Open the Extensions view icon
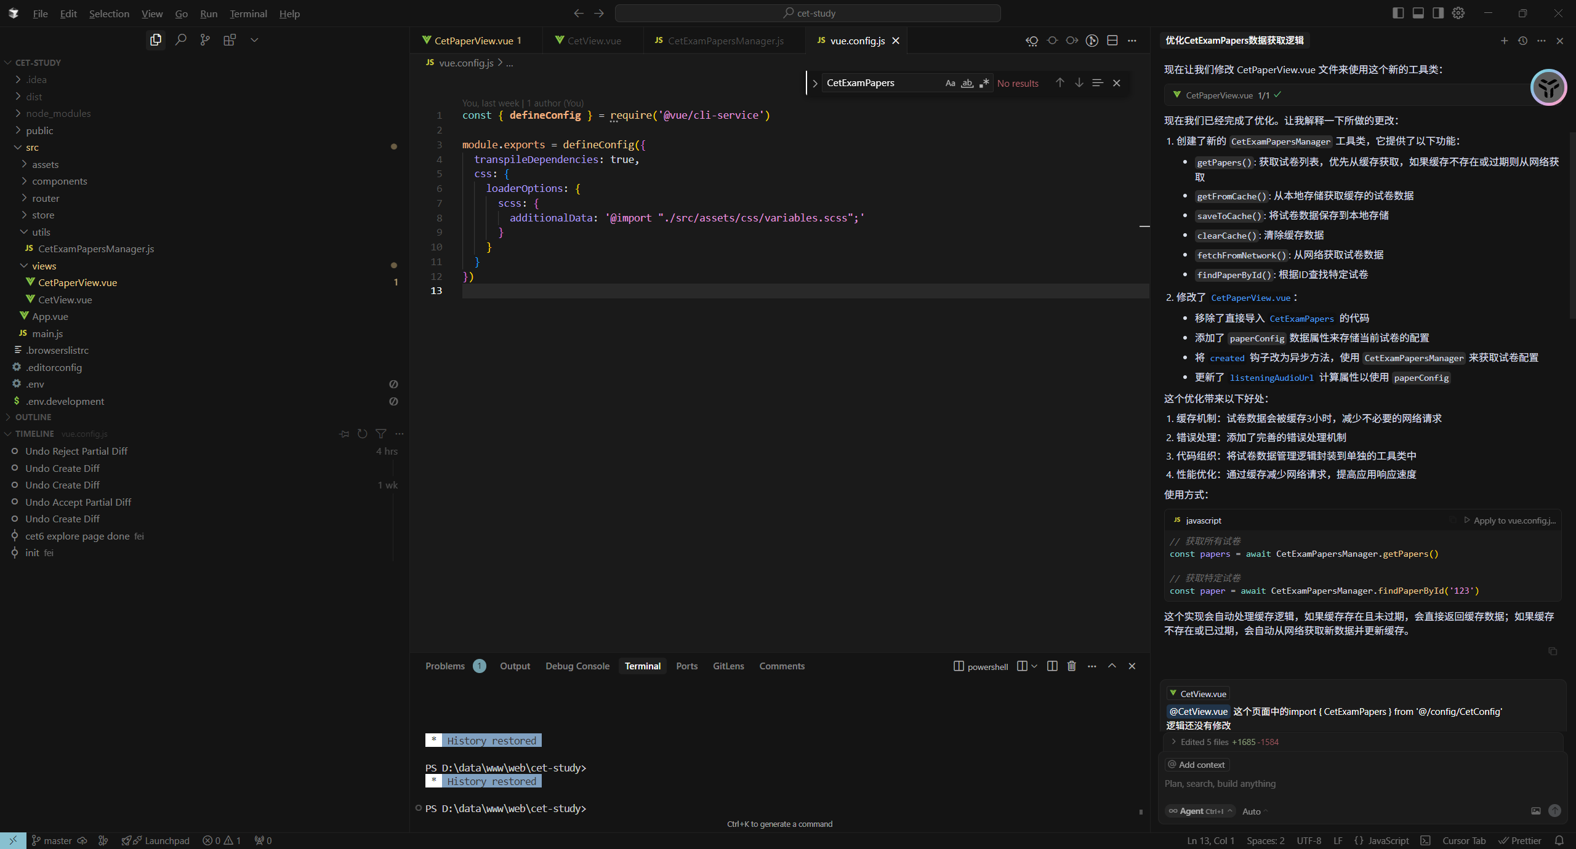 230,40
